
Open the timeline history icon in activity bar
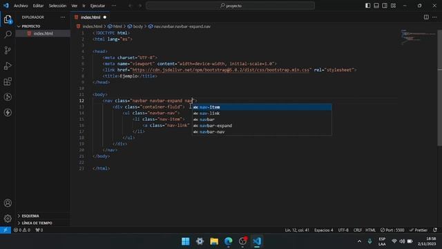tap(8, 97)
